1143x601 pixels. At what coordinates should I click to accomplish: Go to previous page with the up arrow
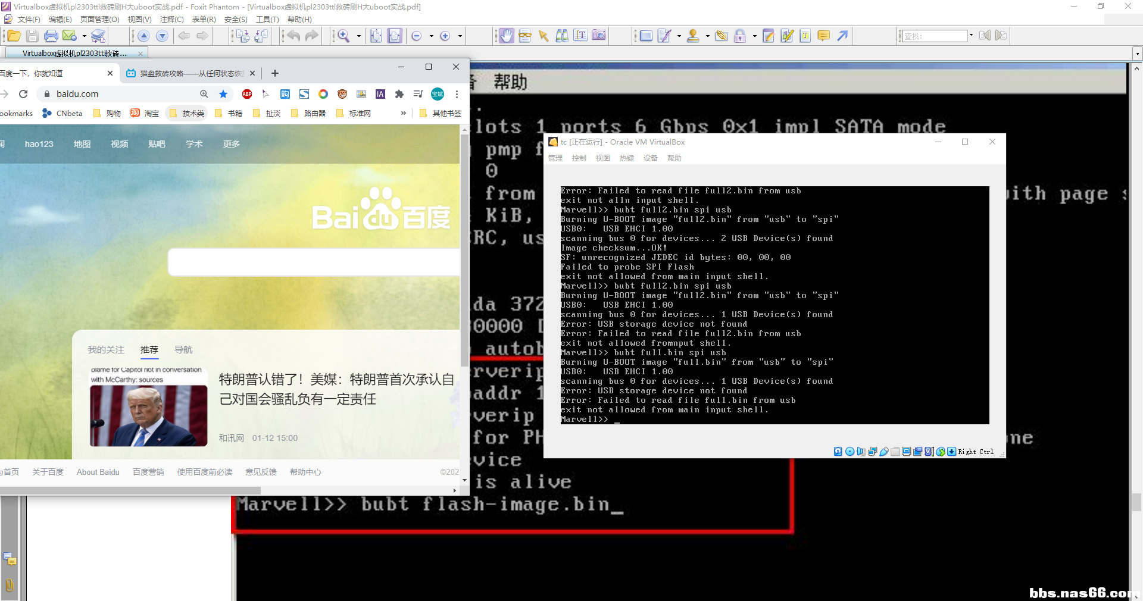pyautogui.click(x=143, y=36)
